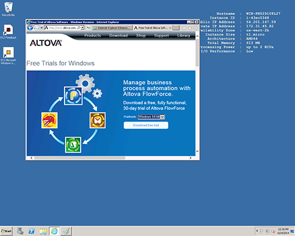This screenshot has width=295, height=236.
Task: Select the EC2 Feedback desktop shortcut
Action: coord(8,32)
